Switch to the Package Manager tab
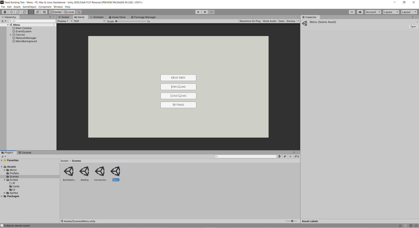Viewport: 419px width, 228px height. (x=144, y=17)
